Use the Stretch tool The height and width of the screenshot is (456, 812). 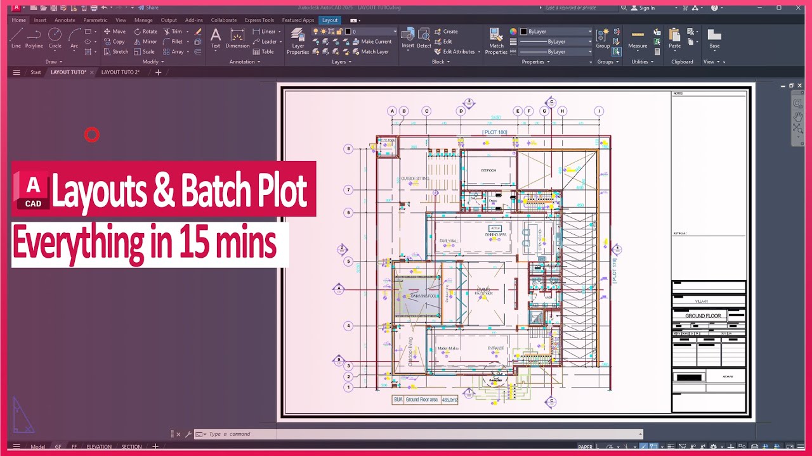(x=115, y=51)
